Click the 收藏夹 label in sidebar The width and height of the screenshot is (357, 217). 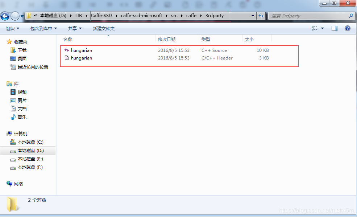pyautogui.click(x=21, y=42)
